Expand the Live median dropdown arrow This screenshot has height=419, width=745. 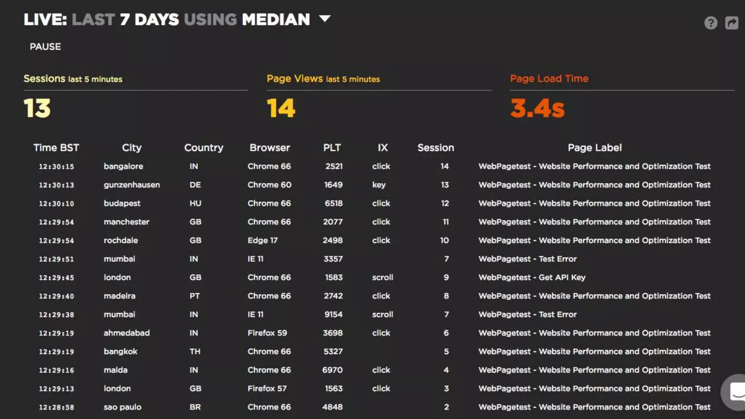pyautogui.click(x=324, y=19)
